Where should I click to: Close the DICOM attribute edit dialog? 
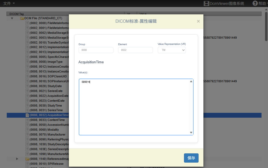tap(198, 21)
